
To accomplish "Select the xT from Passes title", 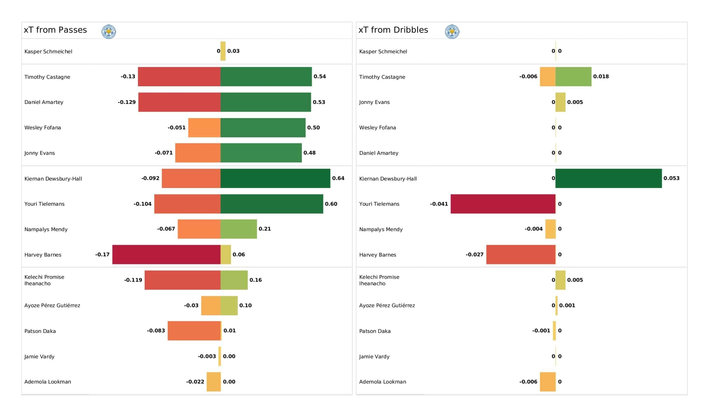I will tap(55, 30).
